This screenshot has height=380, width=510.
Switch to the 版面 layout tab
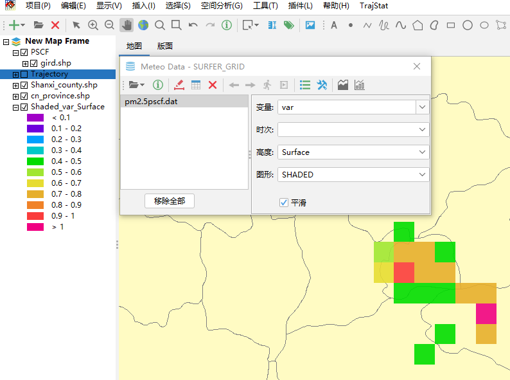coord(165,46)
